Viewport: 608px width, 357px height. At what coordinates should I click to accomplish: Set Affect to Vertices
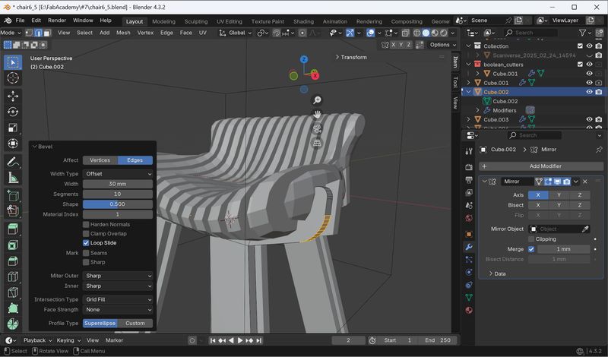100,160
